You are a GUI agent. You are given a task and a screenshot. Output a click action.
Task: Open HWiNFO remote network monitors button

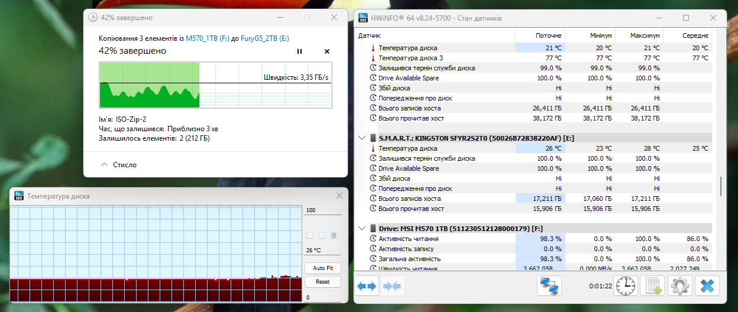[x=550, y=287]
